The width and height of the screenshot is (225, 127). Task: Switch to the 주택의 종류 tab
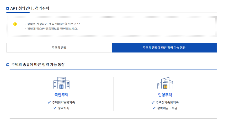pos(59,48)
